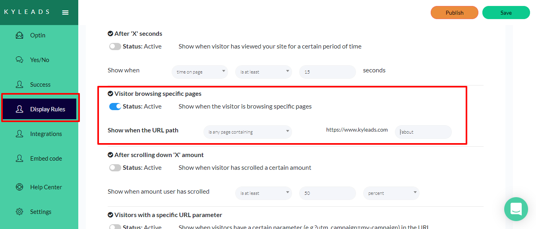Click the green Save button
This screenshot has height=229, width=536.
point(506,13)
